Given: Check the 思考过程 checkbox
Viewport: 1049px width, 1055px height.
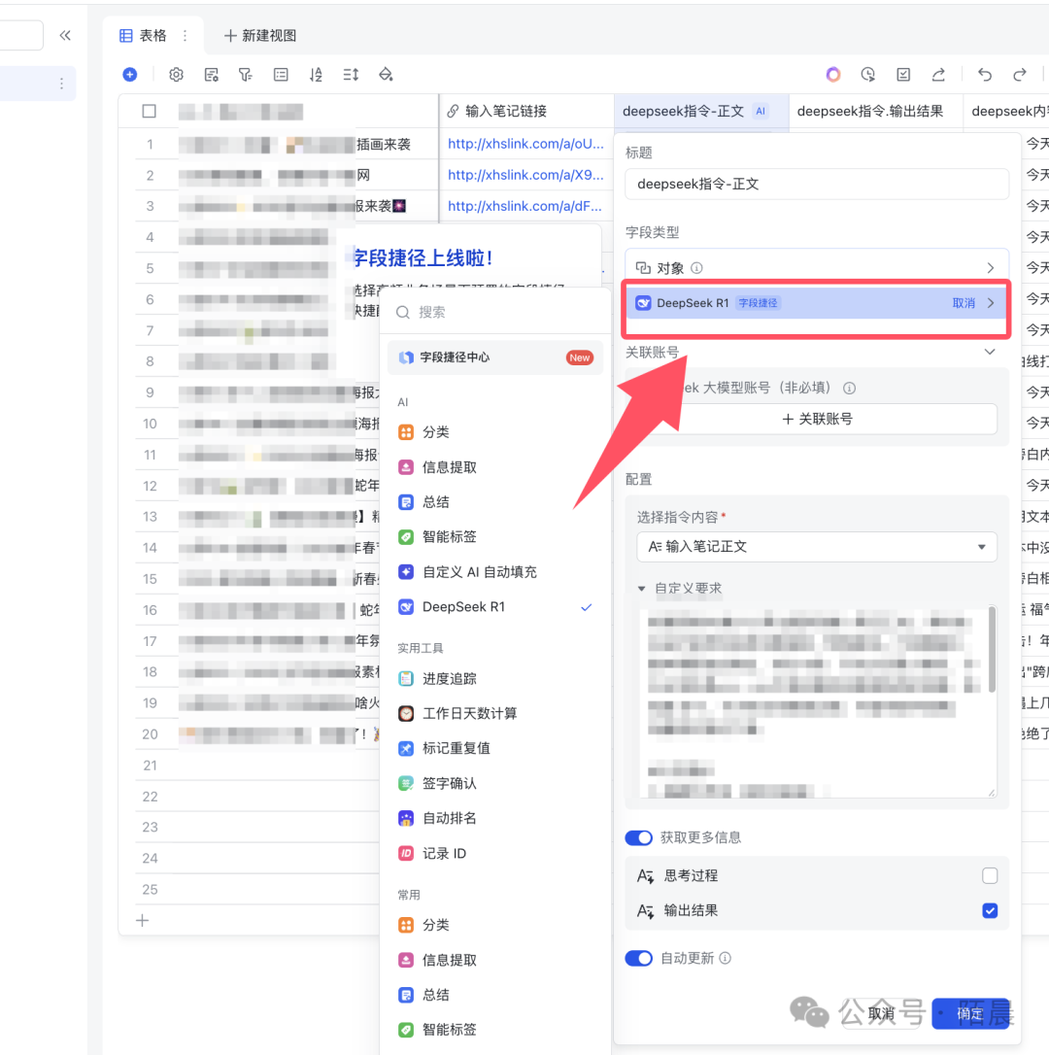Looking at the screenshot, I should point(990,875).
